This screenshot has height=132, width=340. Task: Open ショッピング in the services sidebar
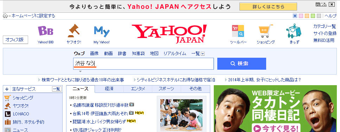click(23, 98)
